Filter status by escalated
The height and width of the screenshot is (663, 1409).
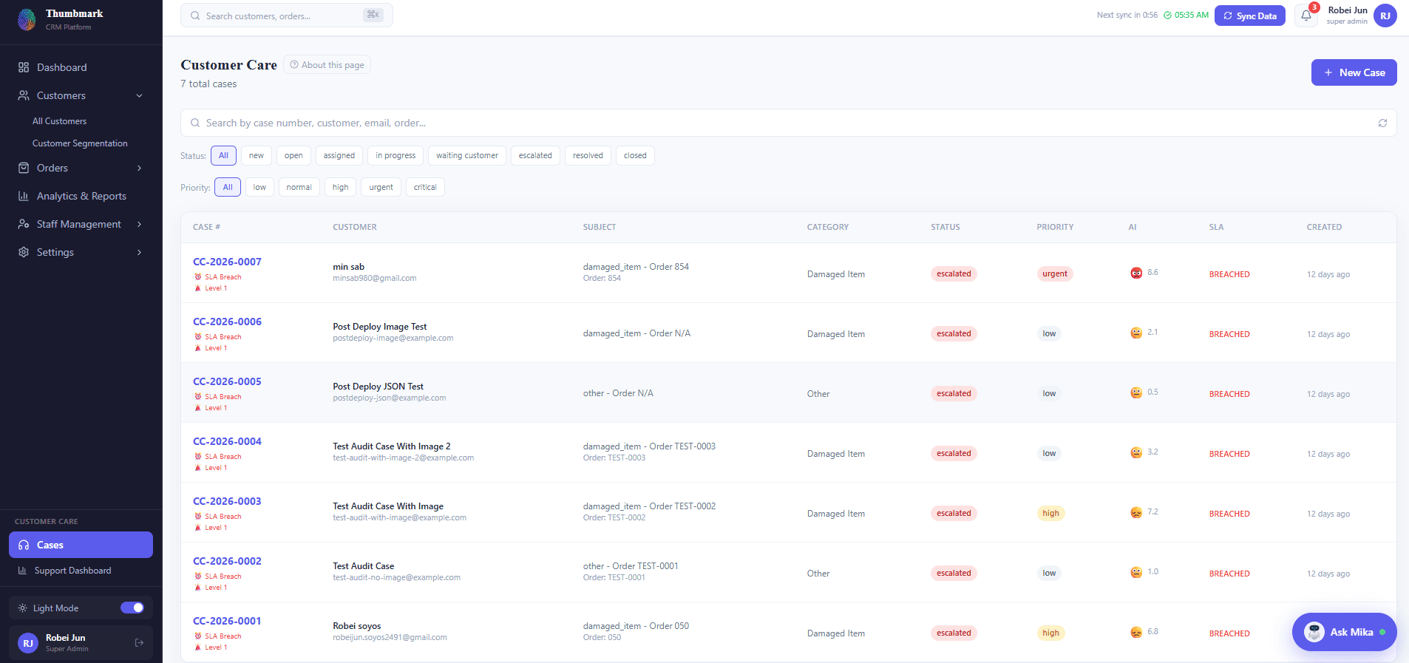(535, 155)
